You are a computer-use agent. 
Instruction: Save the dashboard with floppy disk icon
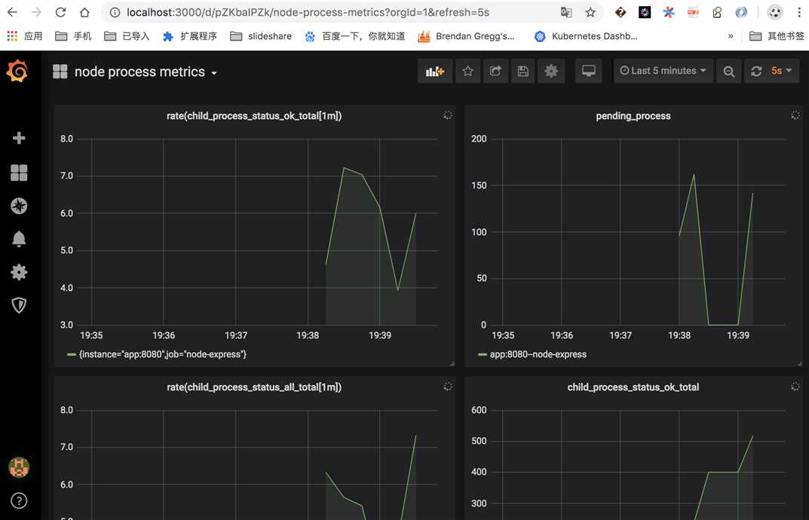click(522, 71)
